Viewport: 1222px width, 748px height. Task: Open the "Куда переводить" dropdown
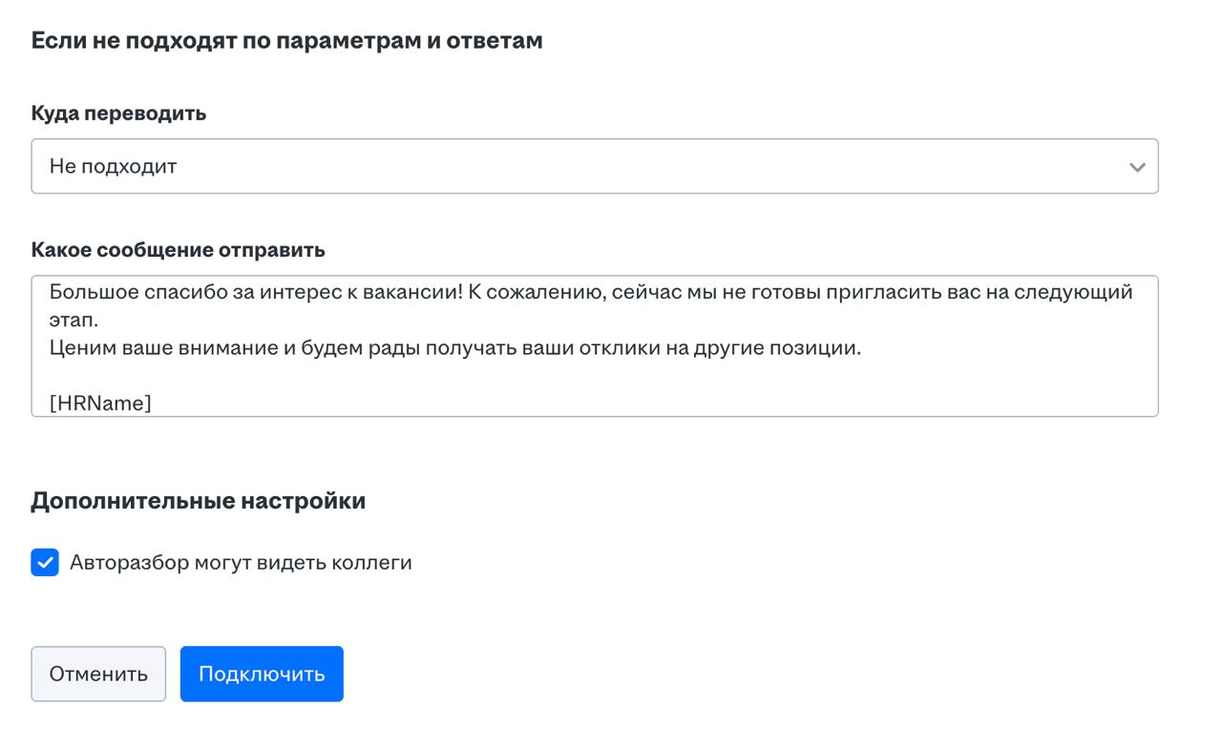(x=594, y=166)
